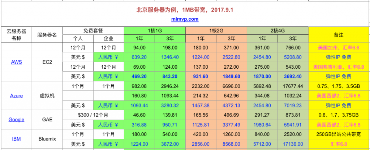The image size is (370, 150).
Task: Select cell with value 46.60
Action: (x=139, y=115)
